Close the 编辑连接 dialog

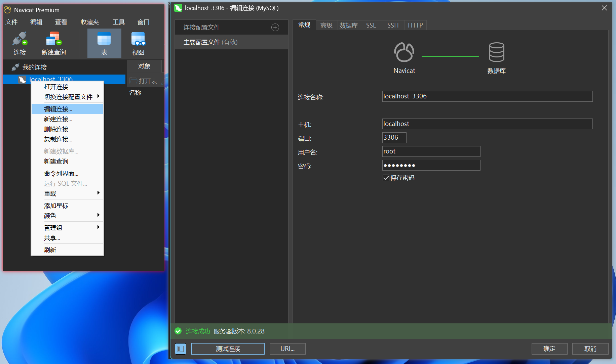(x=604, y=8)
